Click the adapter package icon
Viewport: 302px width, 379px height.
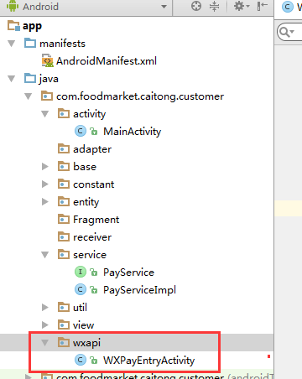click(x=64, y=148)
